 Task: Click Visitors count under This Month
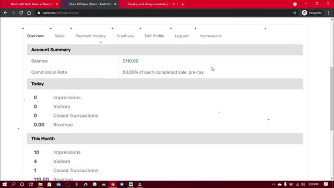click(x=35, y=161)
